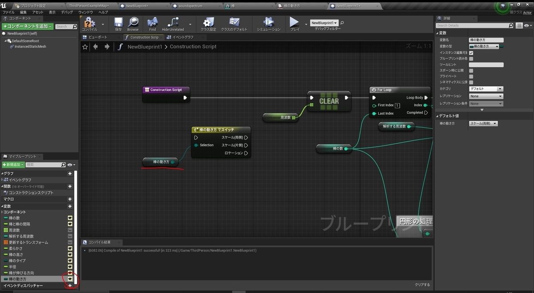Screen dimensions: 534x293
Task: Click magnifier next to debug filter
Action: (x=342, y=23)
